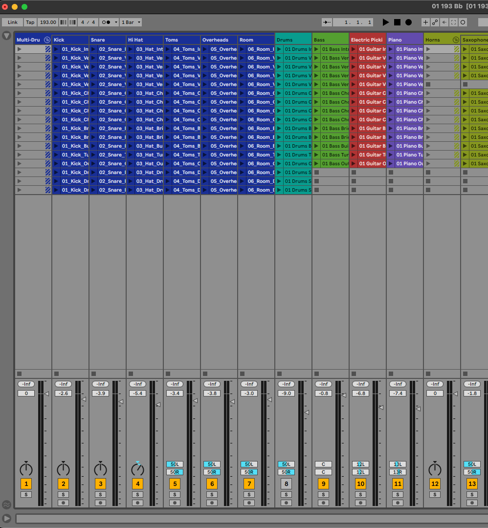The height and width of the screenshot is (528, 488).
Task: Select the Bass track header
Action: coord(331,40)
